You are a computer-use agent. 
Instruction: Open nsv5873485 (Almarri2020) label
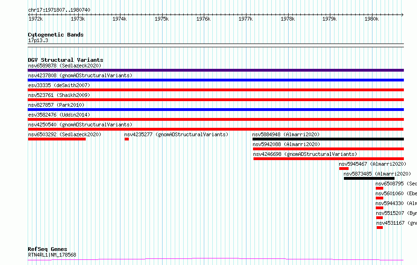coord(377,174)
